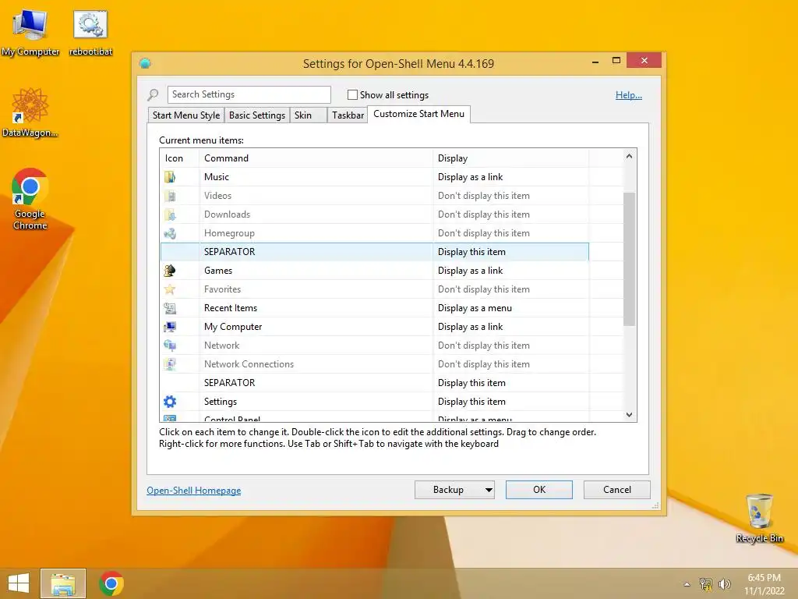Viewport: 798px width, 599px height.
Task: Click the Homegroup row icon
Action: pos(170,233)
